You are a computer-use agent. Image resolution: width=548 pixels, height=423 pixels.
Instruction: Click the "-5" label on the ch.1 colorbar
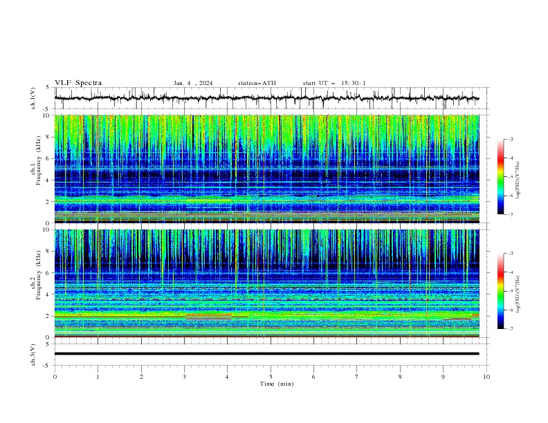coord(511,177)
